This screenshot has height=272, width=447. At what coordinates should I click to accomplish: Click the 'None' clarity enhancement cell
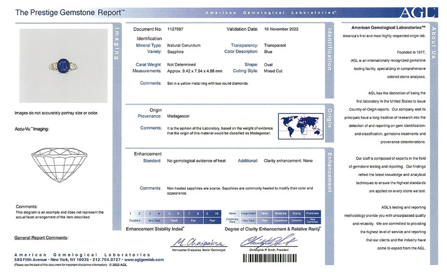(x=232, y=213)
